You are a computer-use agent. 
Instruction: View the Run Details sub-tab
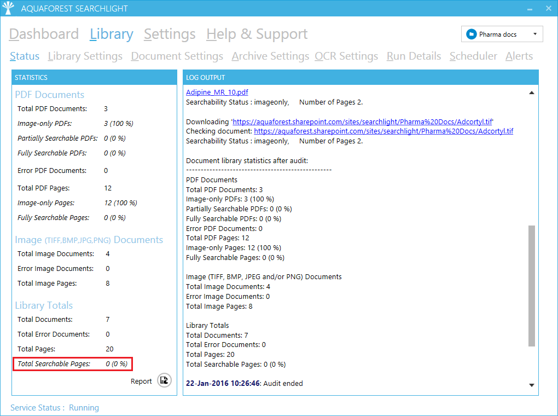[x=414, y=56]
